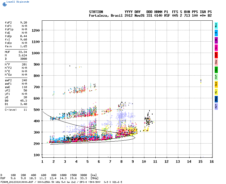
Task: Click the 300 km y-axis label
Action: click(37, 132)
